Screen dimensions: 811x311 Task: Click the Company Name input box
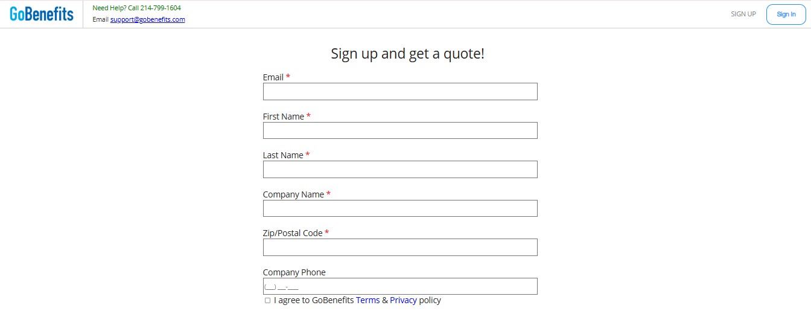(400, 208)
